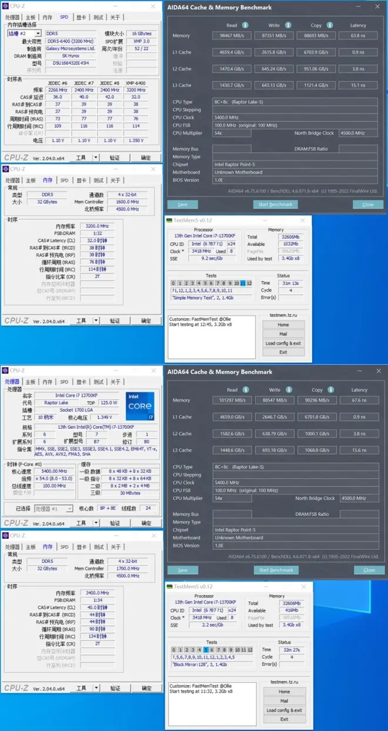This screenshot has height=731, width=388.
Task: Click Load config & exit in upper TestMem5
Action: (283, 343)
